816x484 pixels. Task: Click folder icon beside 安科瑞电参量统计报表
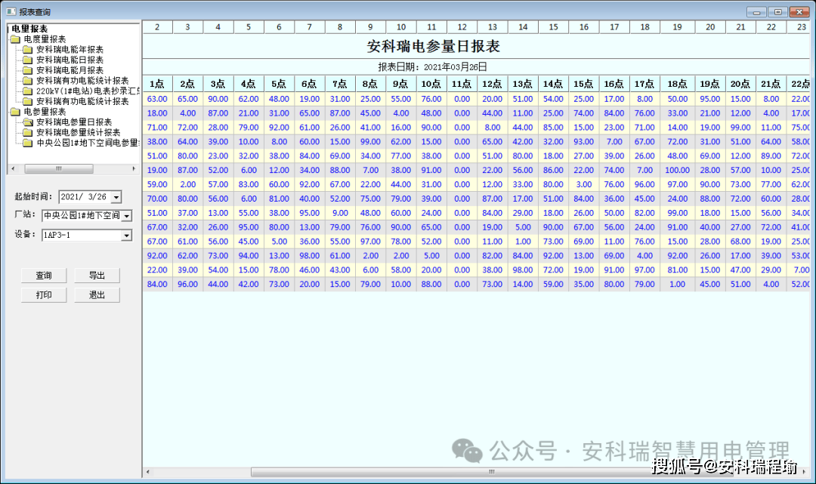[x=28, y=133]
